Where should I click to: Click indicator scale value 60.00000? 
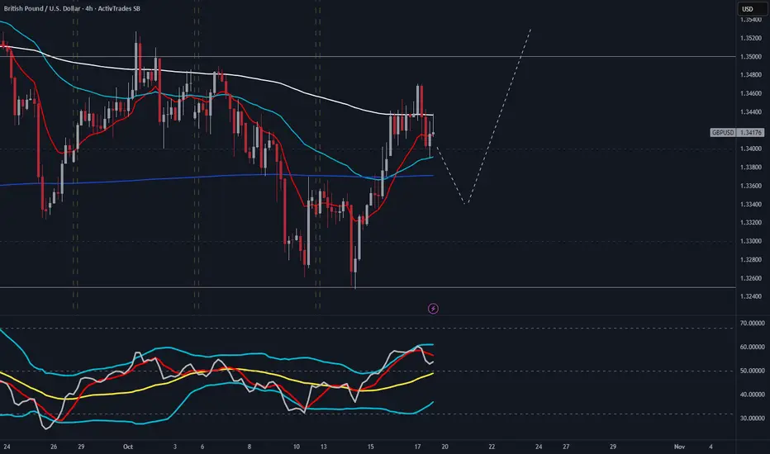[753, 347]
